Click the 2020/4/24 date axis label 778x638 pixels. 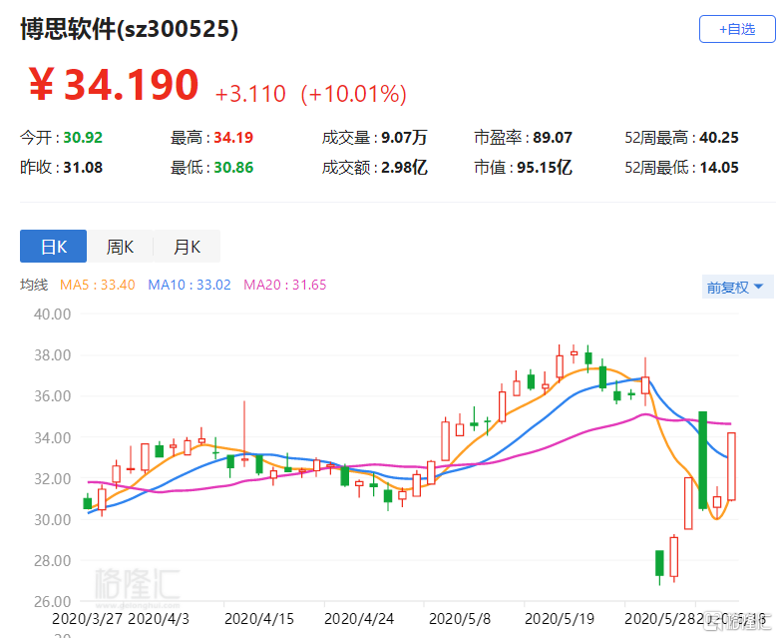click(359, 619)
